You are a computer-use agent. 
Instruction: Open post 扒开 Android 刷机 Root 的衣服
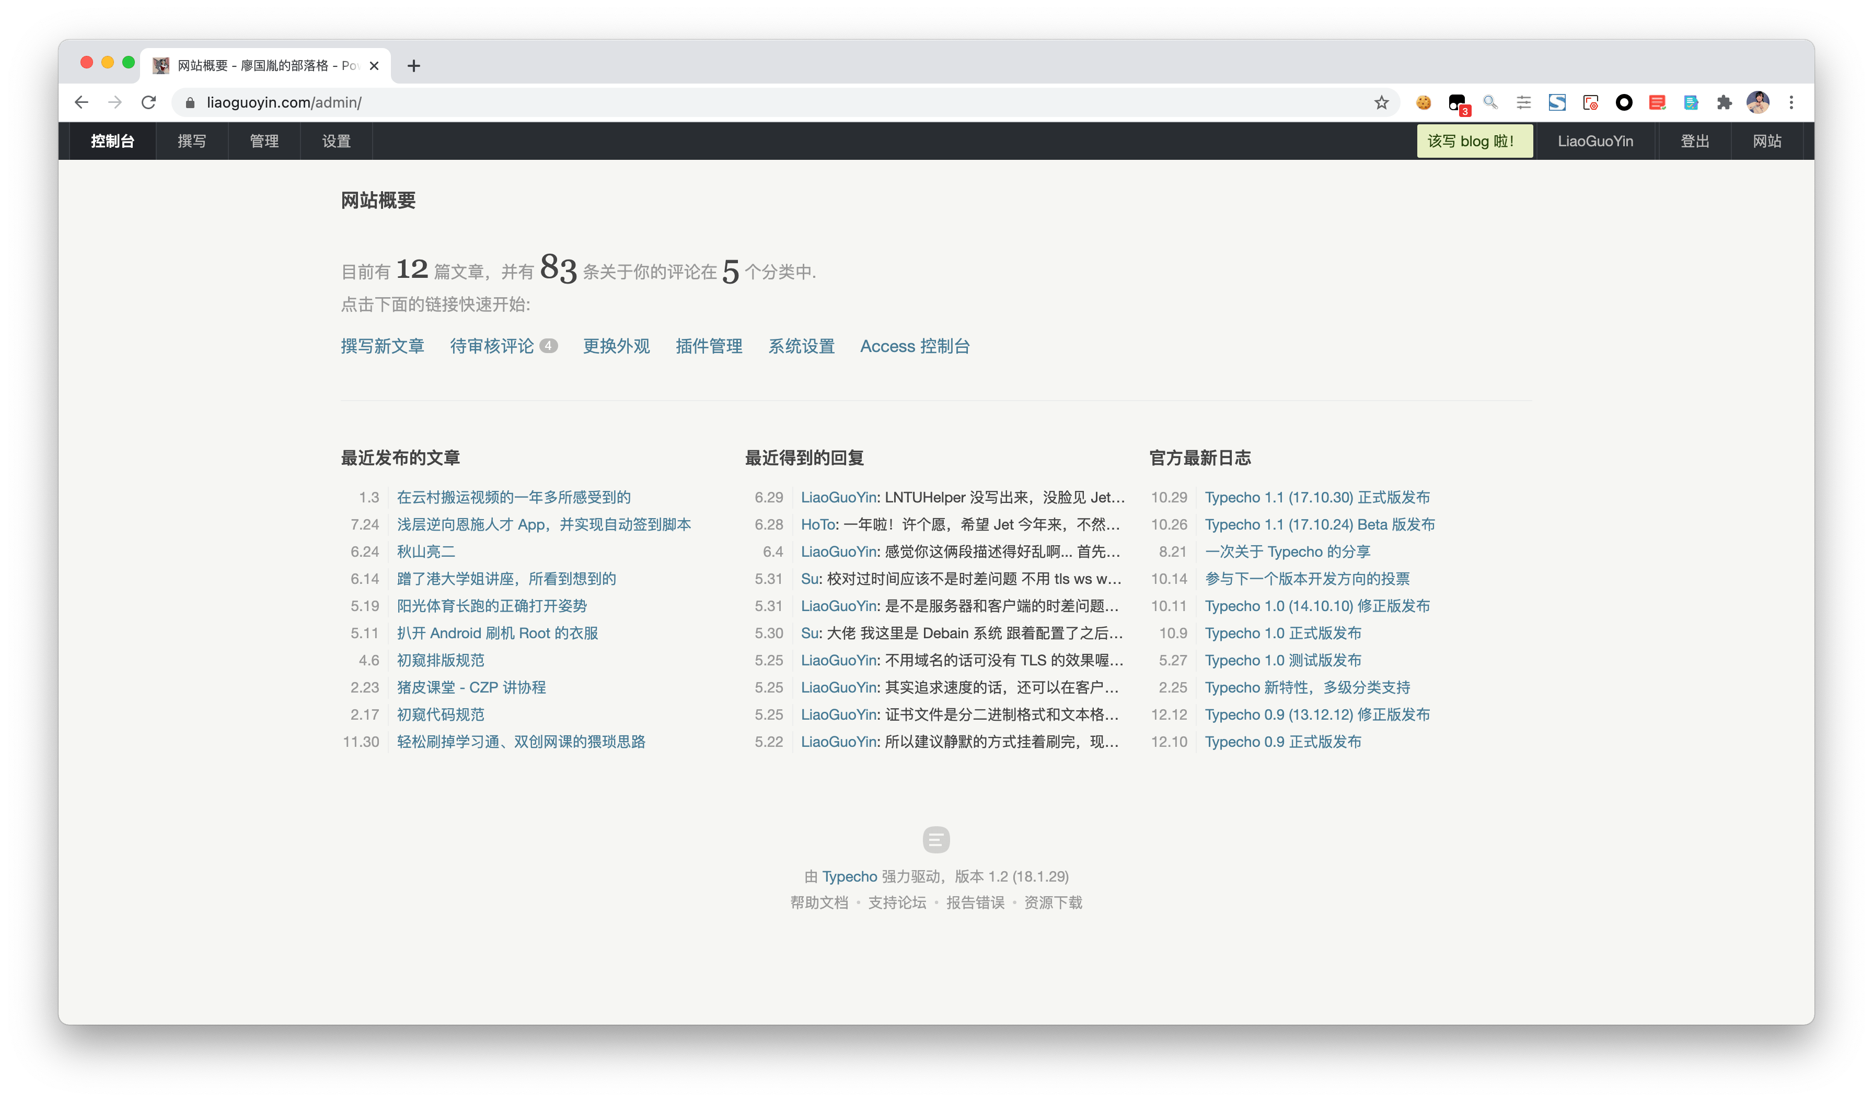[x=497, y=632]
